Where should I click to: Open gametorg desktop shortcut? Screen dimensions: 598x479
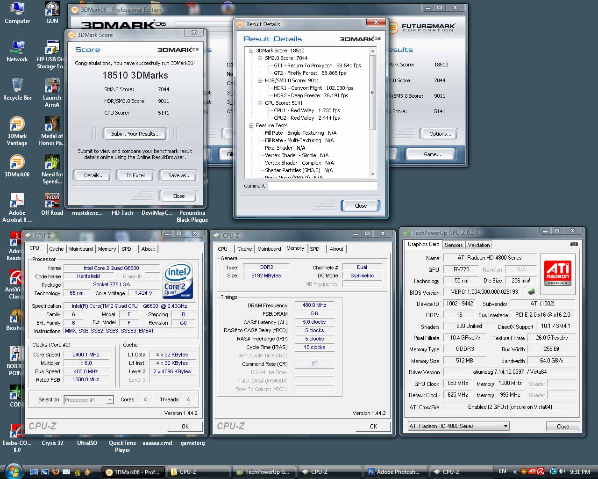(x=192, y=443)
